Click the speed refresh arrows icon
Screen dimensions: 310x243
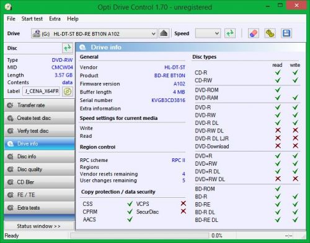(x=230, y=33)
